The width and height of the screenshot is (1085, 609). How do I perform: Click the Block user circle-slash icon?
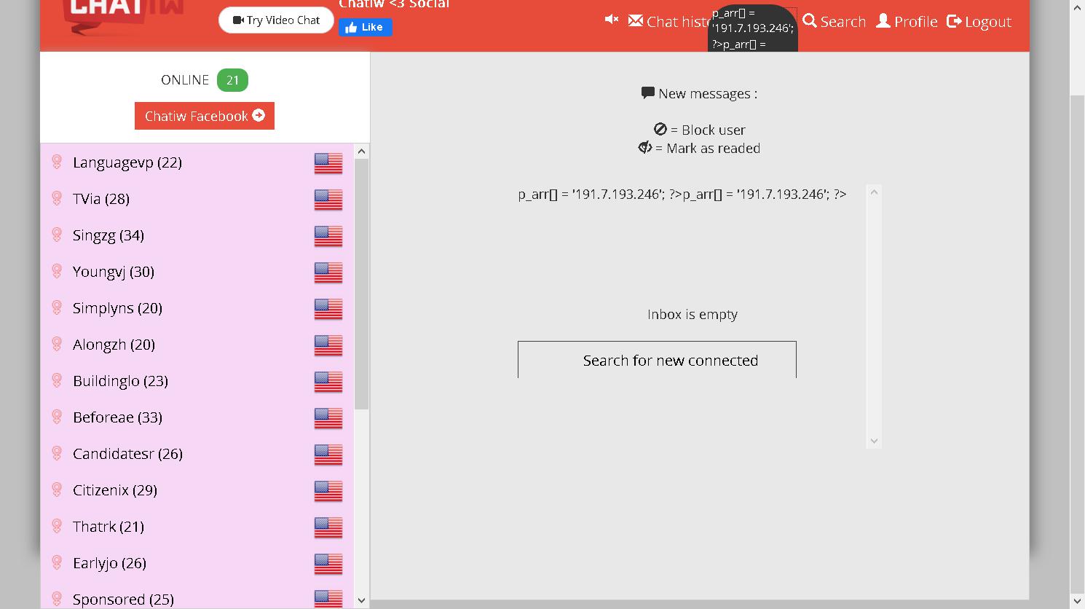[x=660, y=129]
